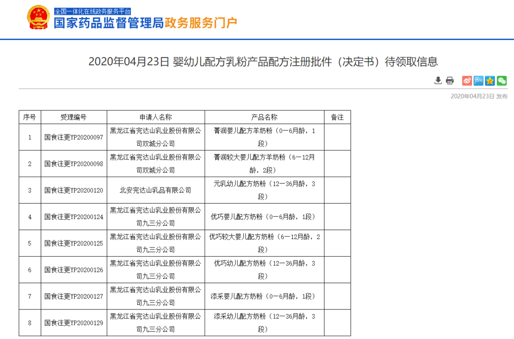This screenshot has height=339, width=514.
Task: Click 双城分公司 applicant in YP20200097 row
Action: 155,137
